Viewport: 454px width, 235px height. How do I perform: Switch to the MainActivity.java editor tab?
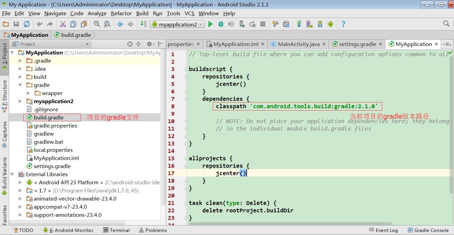coord(298,44)
